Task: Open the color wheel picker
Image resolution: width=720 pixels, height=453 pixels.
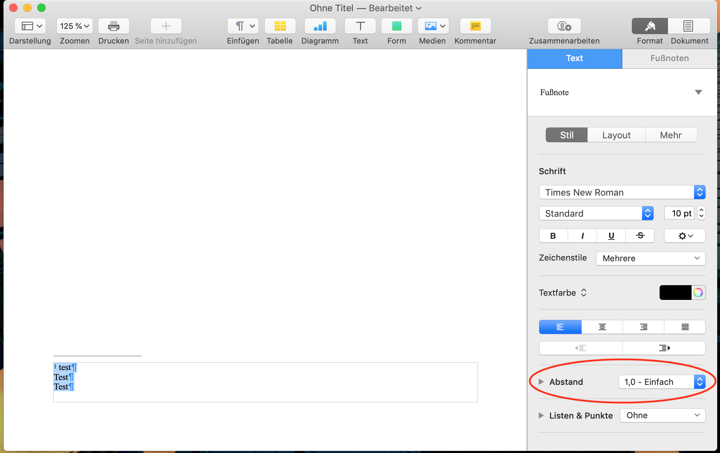Action: click(x=698, y=293)
